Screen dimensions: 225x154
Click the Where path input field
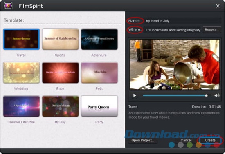pos(173,30)
